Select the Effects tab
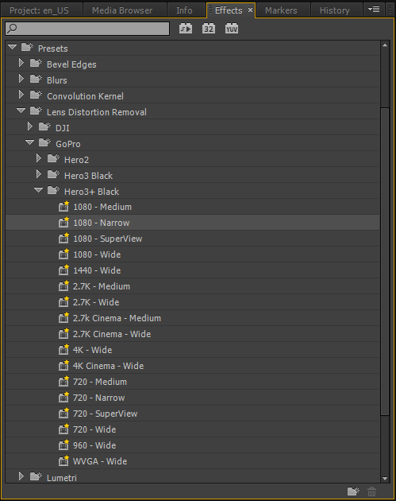The height and width of the screenshot is (501, 396). pyautogui.click(x=229, y=10)
